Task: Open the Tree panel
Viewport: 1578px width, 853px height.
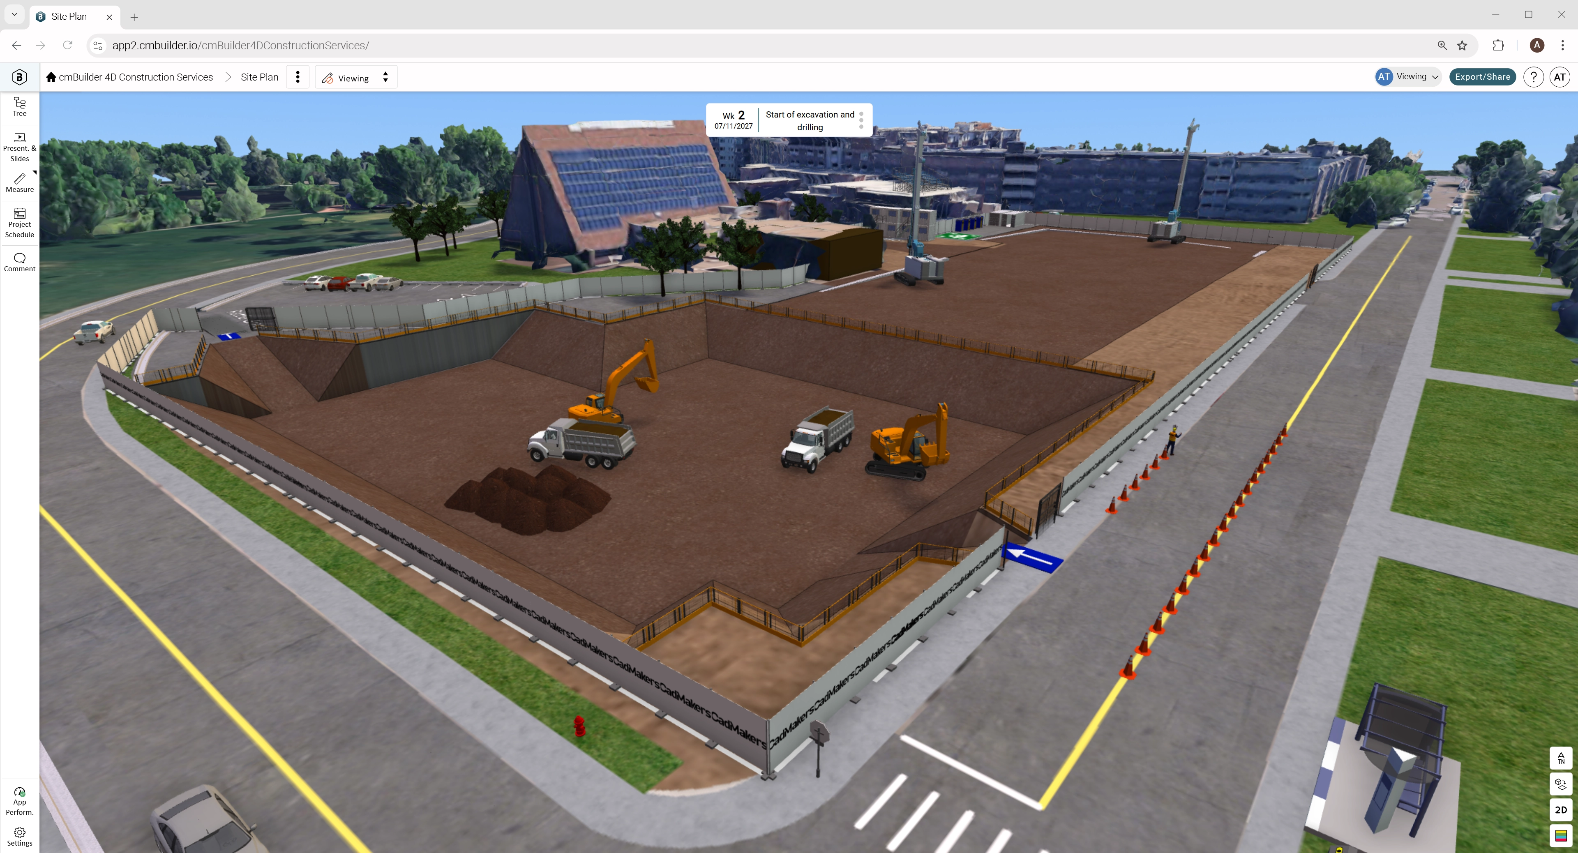Action: click(x=20, y=106)
